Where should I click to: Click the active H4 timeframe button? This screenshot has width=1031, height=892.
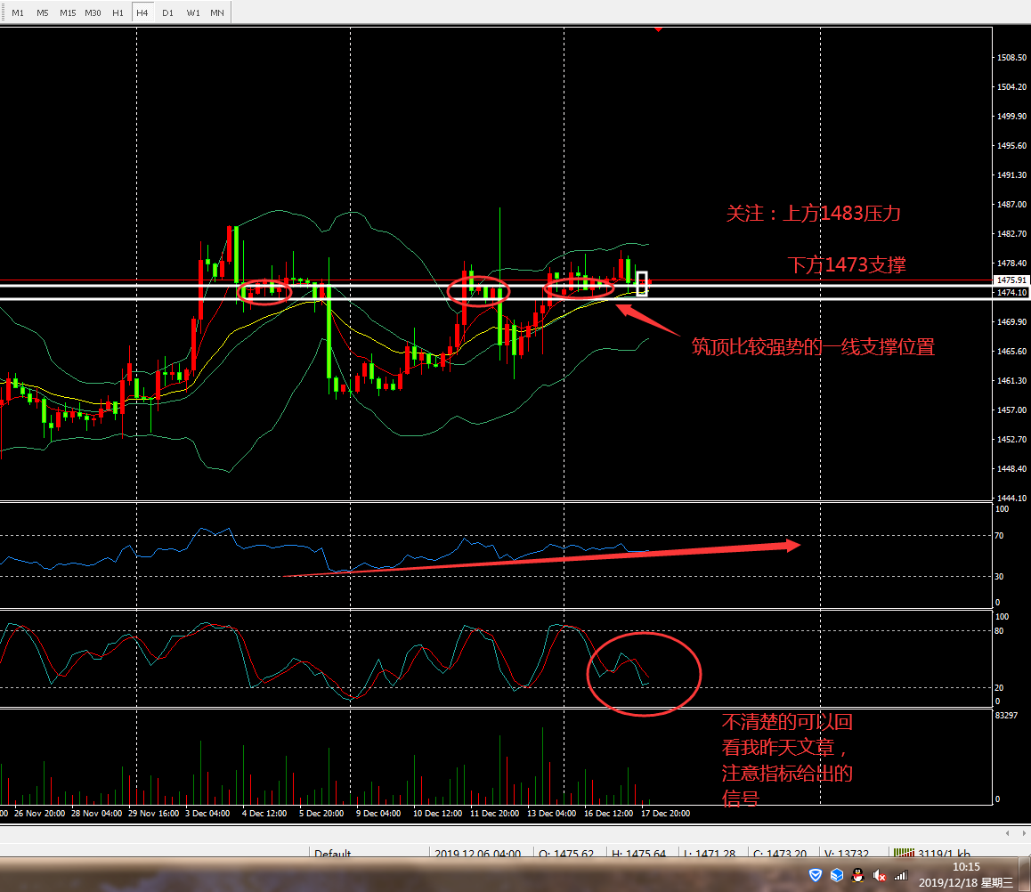click(142, 12)
